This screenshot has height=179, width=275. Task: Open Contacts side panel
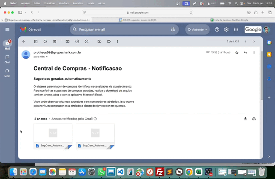(x=269, y=79)
